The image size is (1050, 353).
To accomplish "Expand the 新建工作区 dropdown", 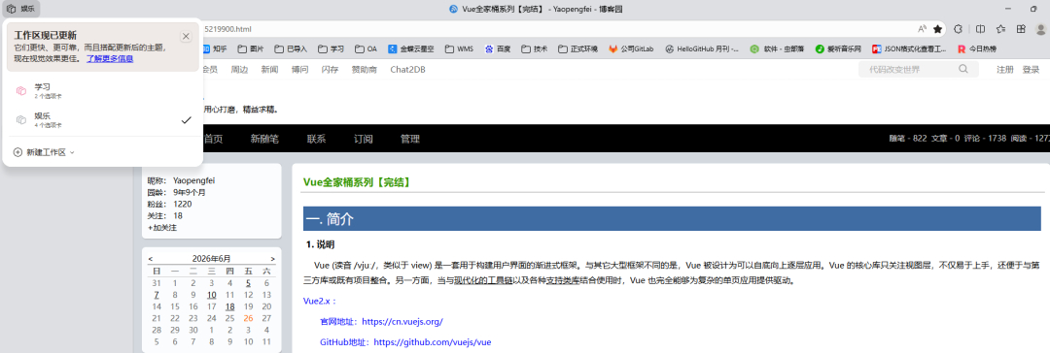I will [44, 152].
